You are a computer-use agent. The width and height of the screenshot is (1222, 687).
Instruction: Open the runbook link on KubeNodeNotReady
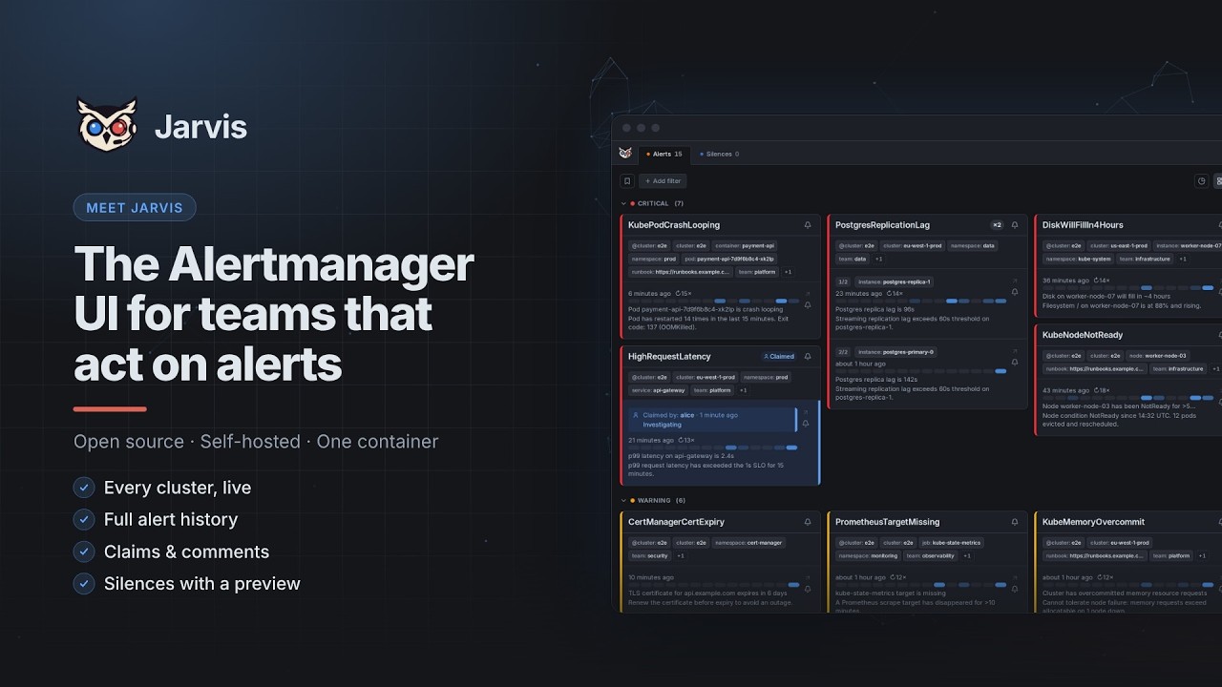pos(1095,368)
